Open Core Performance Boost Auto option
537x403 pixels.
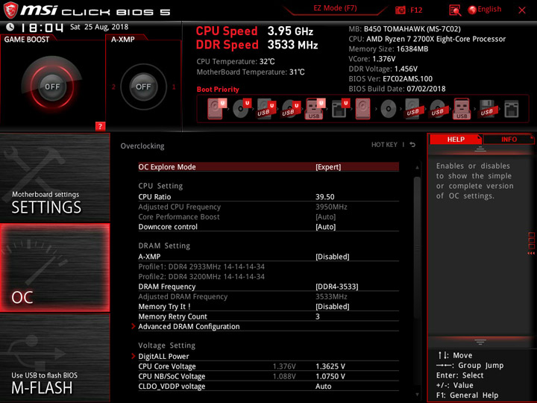[x=325, y=217]
